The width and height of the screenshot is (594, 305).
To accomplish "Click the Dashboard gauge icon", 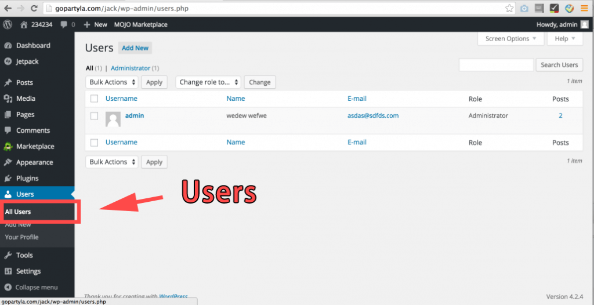I will [x=8, y=45].
